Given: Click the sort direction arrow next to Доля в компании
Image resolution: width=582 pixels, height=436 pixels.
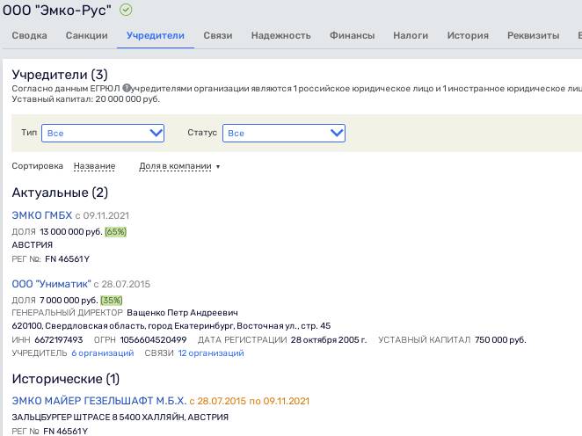Looking at the screenshot, I should click(x=218, y=167).
